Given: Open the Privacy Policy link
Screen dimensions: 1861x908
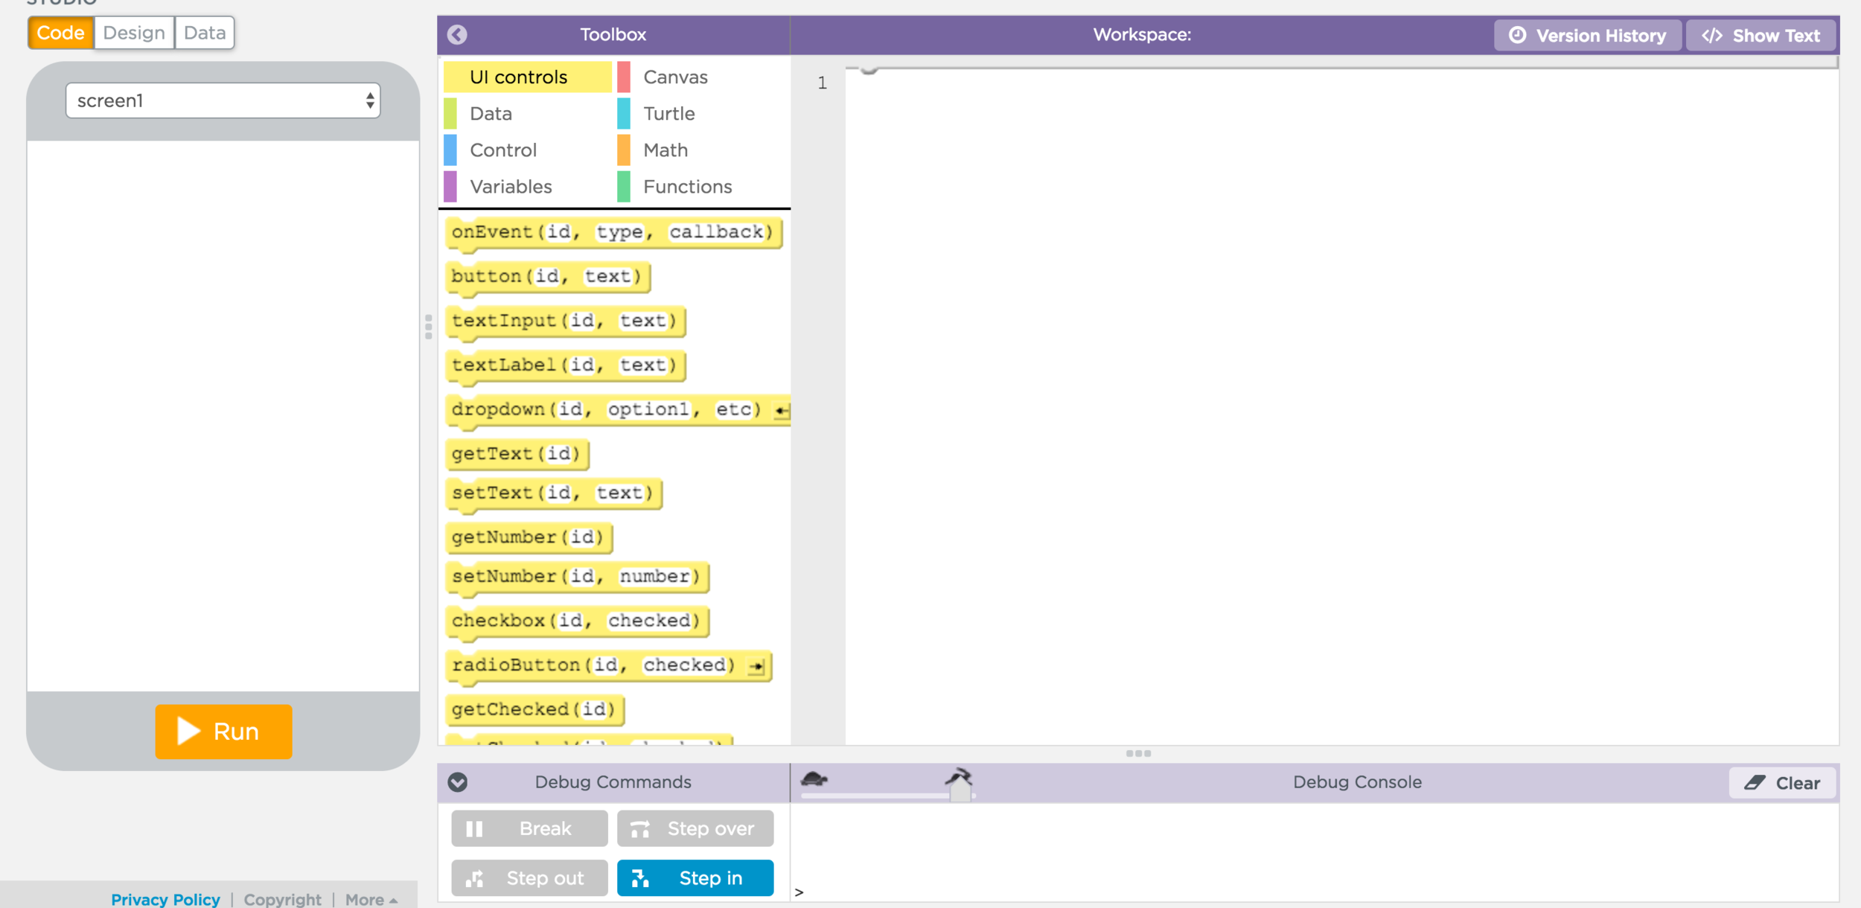Looking at the screenshot, I should pos(165,899).
